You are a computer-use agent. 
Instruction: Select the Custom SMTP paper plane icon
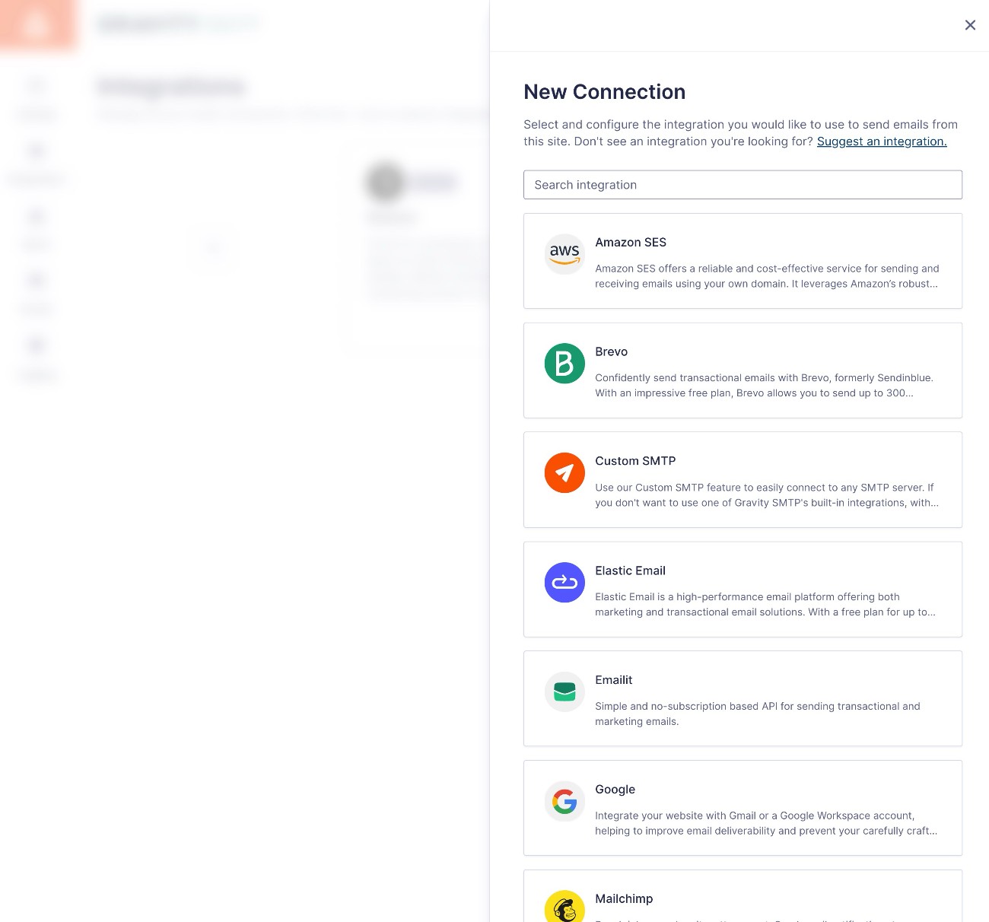pos(564,472)
